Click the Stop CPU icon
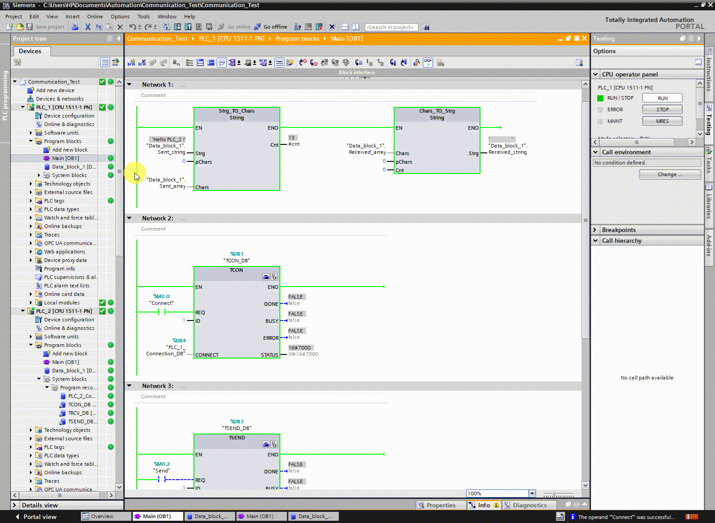The height and width of the screenshot is (523, 715). 319,27
